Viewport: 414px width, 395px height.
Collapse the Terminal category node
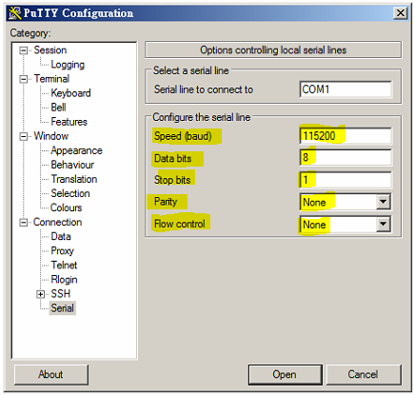tap(24, 79)
